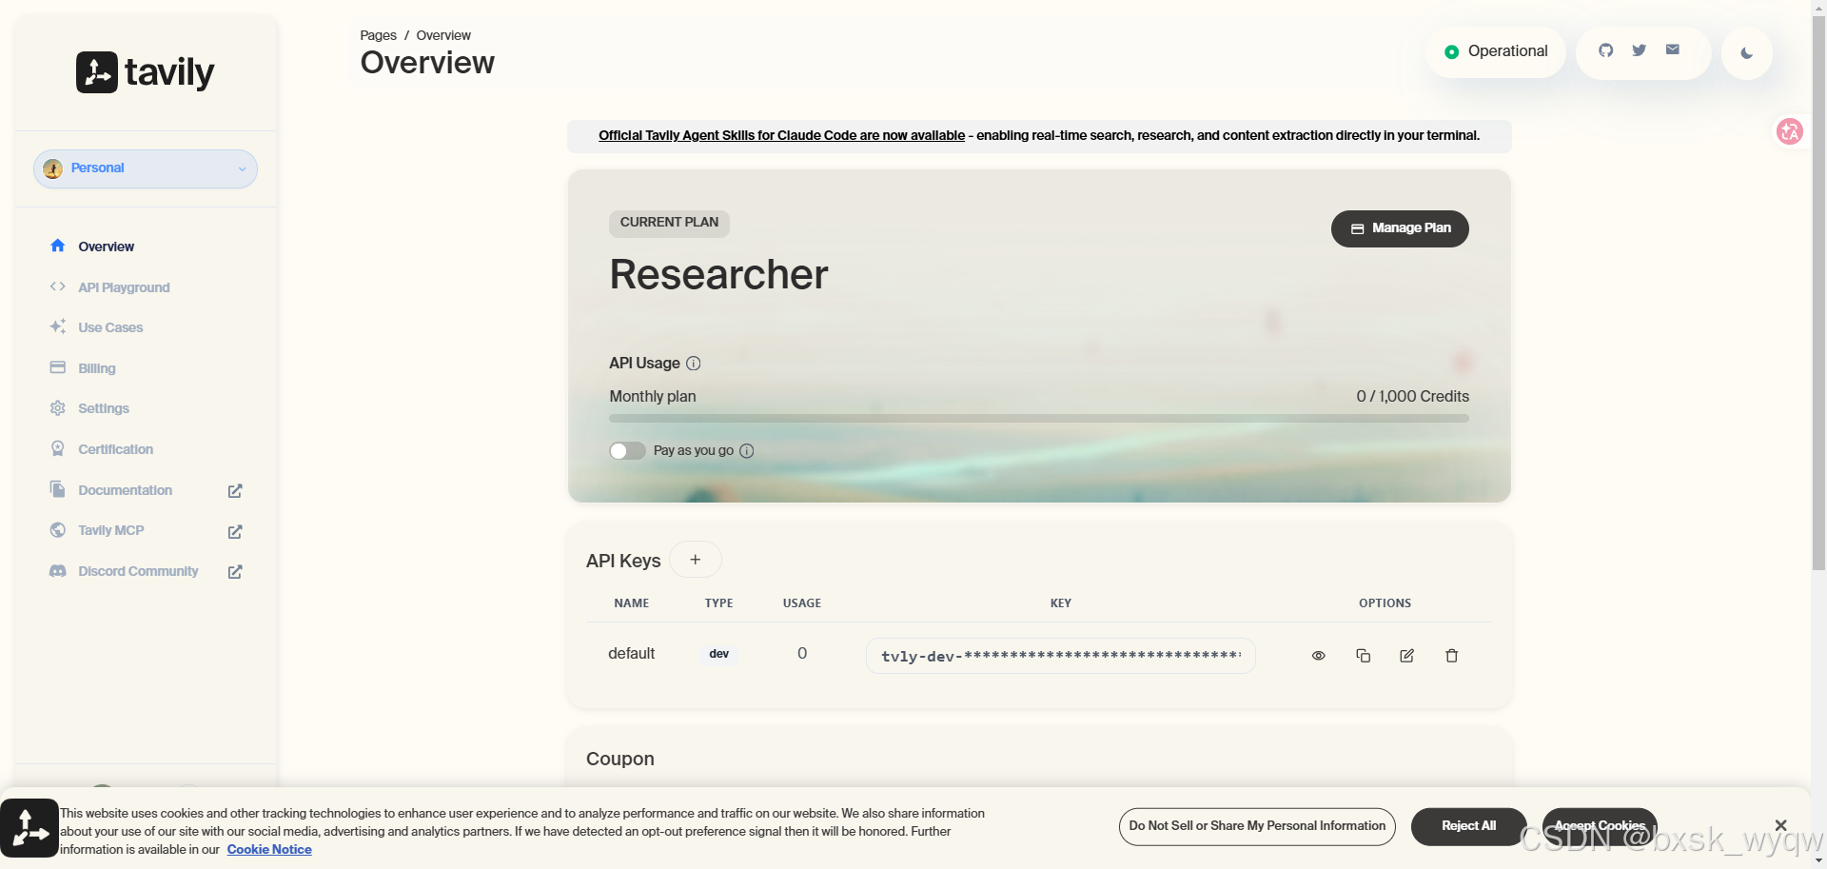
Task: Click the monthly plan credits progress bar
Action: [1039, 418]
